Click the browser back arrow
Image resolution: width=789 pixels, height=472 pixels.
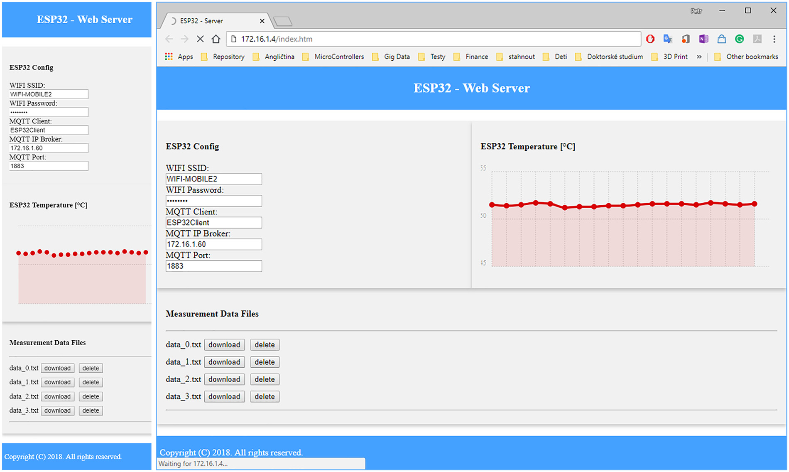pyautogui.click(x=169, y=39)
